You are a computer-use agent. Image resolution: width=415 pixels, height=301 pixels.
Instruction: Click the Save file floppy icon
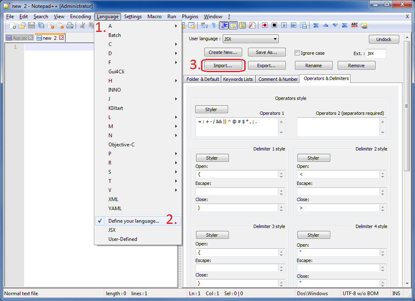click(32, 25)
